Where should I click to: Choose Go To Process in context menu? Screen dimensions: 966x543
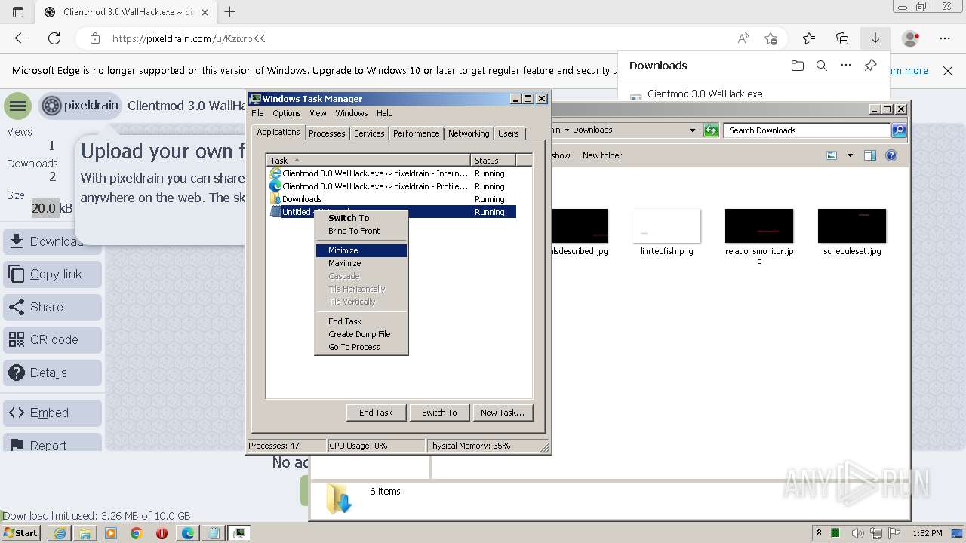pos(361,347)
